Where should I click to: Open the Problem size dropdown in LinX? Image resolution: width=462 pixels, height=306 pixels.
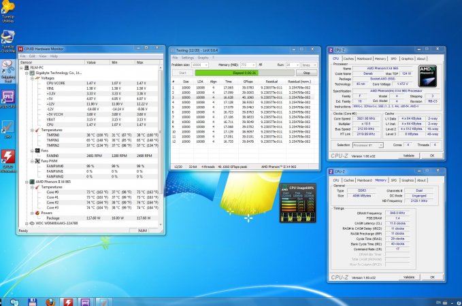pos(206,65)
